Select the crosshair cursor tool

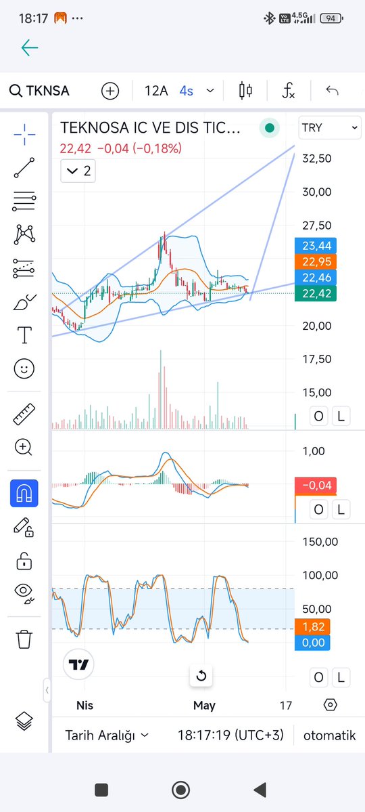pos(24,134)
